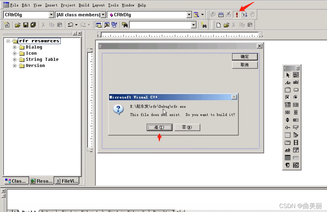
Task: Click the Save icon in standard toolbar
Action: point(26,25)
